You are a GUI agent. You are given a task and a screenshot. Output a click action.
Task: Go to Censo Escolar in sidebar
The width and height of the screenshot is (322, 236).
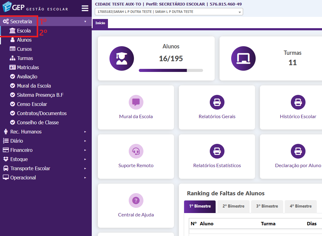click(32, 104)
